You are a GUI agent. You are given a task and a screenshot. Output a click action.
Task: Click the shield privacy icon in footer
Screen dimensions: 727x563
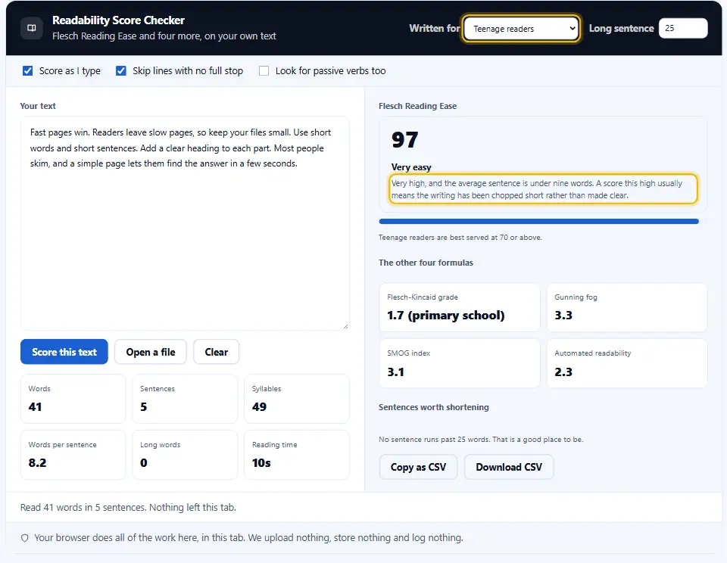pyautogui.click(x=25, y=538)
